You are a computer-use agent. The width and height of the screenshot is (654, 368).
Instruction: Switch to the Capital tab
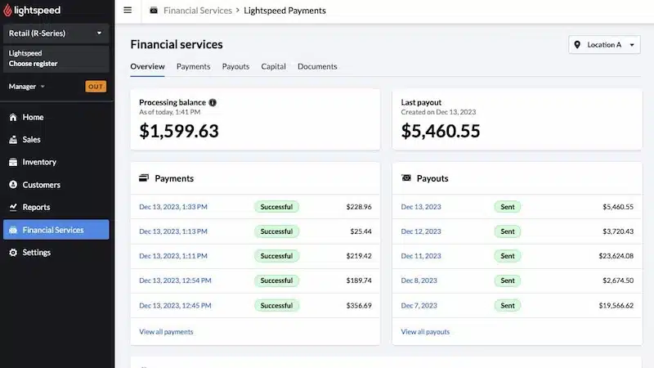pos(273,66)
